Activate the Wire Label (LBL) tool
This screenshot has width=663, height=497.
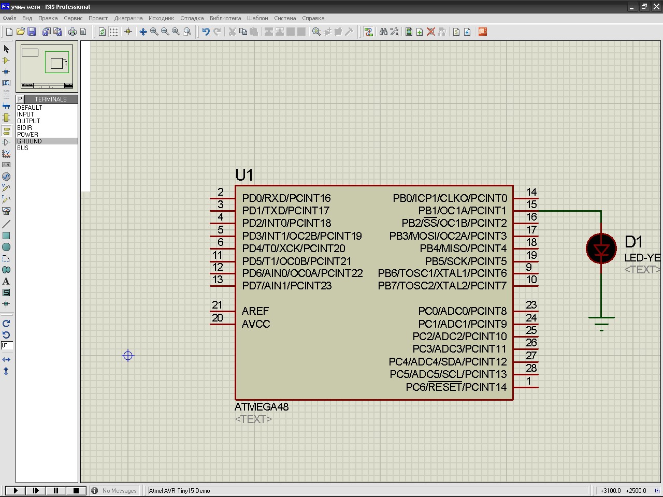[6, 83]
